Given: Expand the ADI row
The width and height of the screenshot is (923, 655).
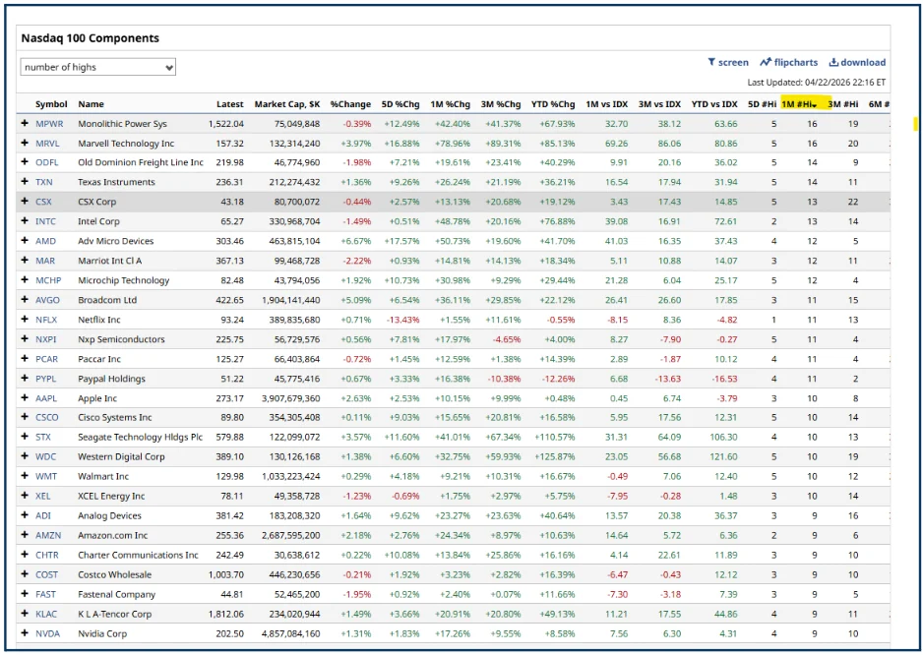Looking at the screenshot, I should pos(25,515).
